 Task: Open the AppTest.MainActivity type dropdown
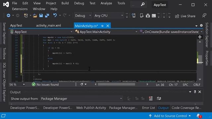coord(106,32)
